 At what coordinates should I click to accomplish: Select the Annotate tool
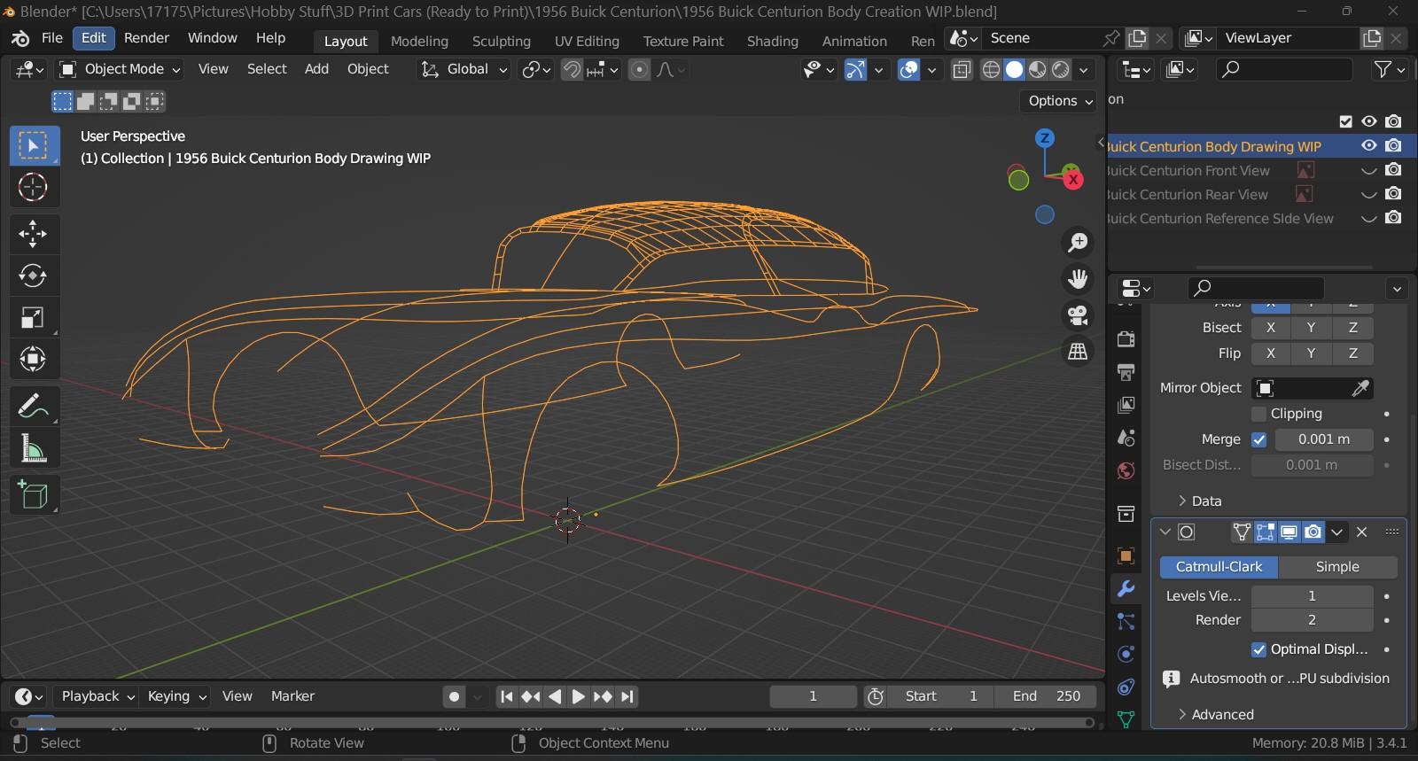click(x=34, y=407)
